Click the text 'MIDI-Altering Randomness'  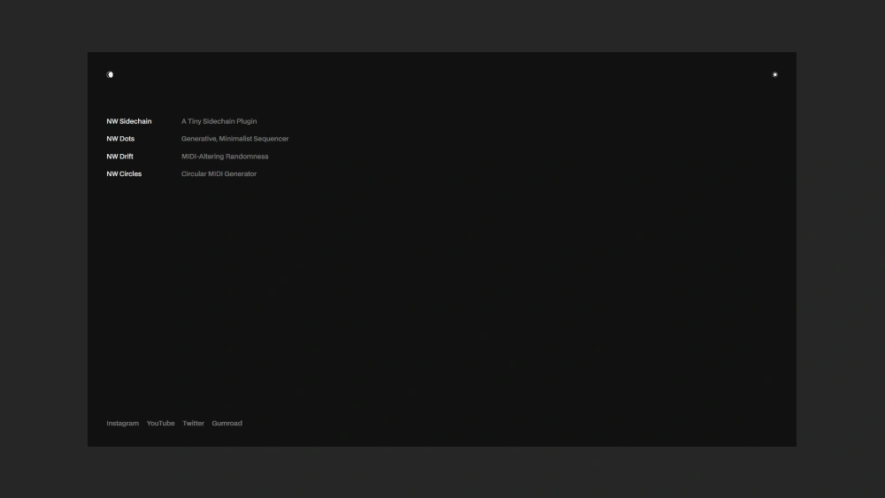[225, 157]
